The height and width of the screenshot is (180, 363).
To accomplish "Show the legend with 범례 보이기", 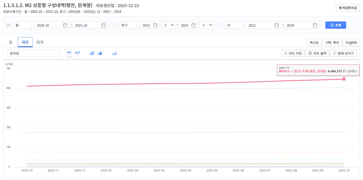I will 343,54.
